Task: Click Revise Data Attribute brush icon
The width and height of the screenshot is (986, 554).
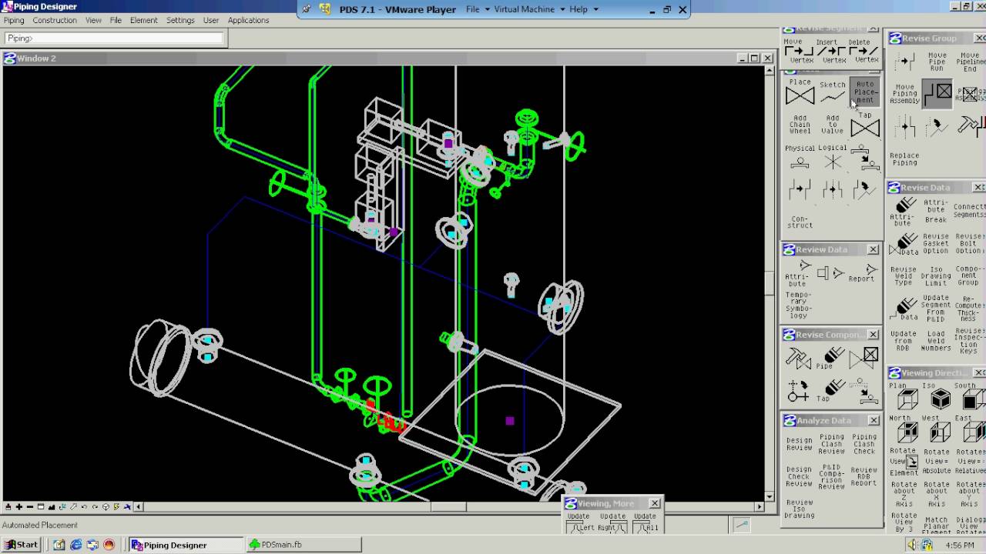Action: [x=904, y=212]
